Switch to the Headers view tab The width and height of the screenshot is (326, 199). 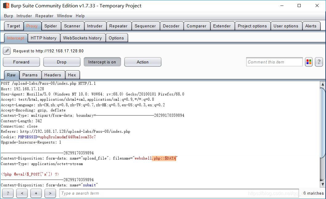[x=53, y=75]
